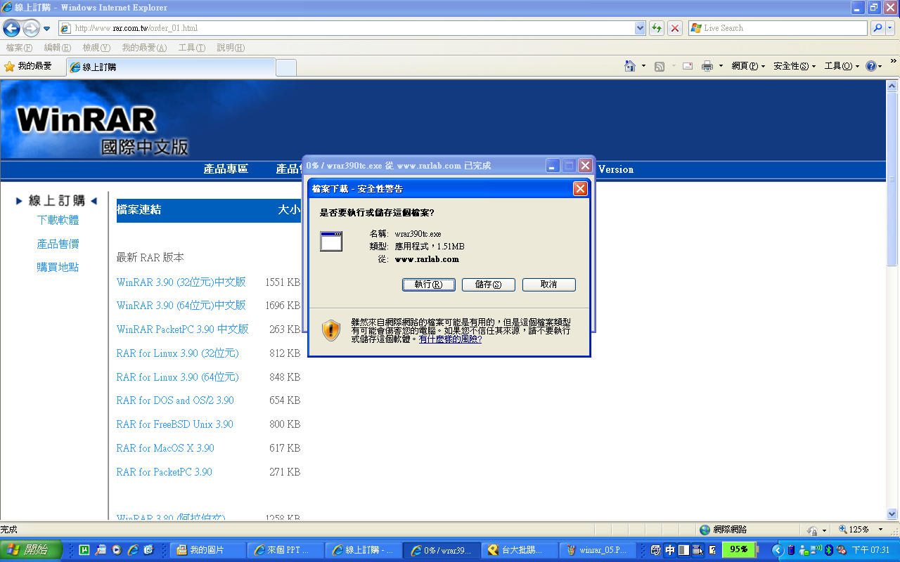The height and width of the screenshot is (562, 900).
Task: Click 儲存(S) to save the file
Action: (489, 285)
